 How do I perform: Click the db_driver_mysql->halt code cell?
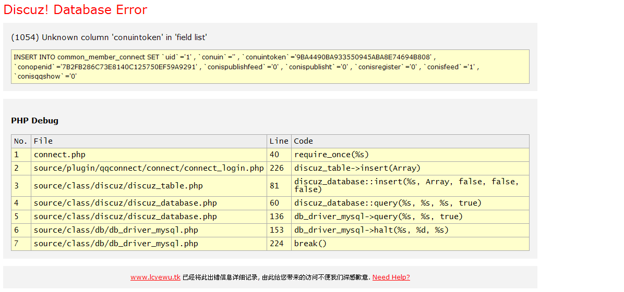tap(371, 230)
